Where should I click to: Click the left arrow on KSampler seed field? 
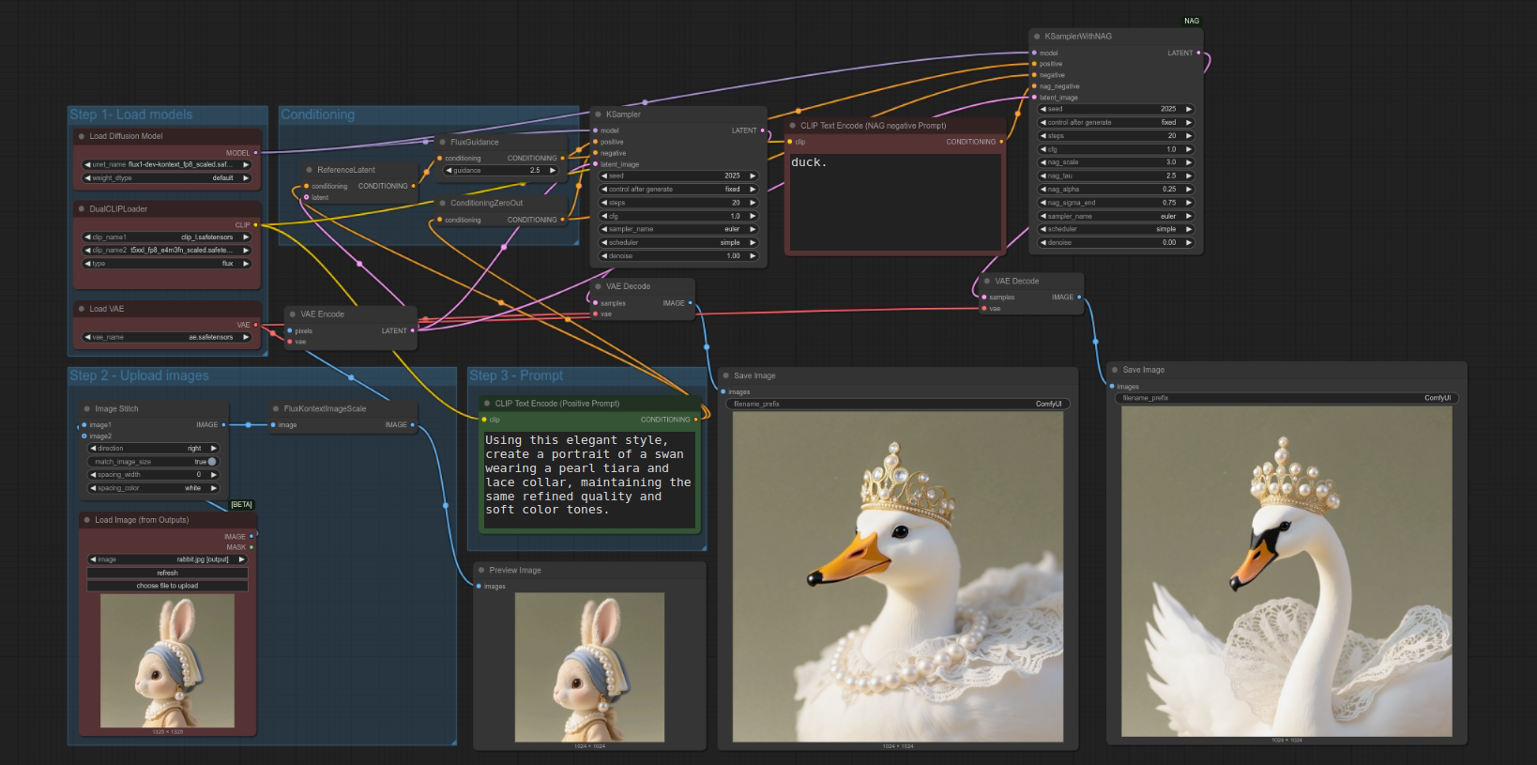[604, 176]
